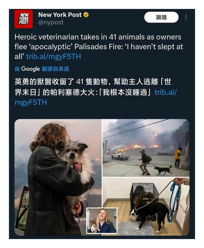Click the Google logo in translation notice
This screenshot has height=248, width=204.
click(x=30, y=69)
